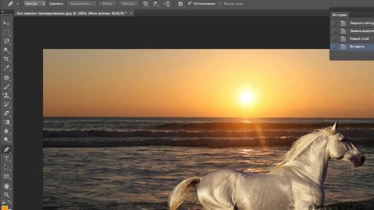Select the Horizontal Type tool
This screenshot has height=210, width=374.
pyautogui.click(x=6, y=159)
